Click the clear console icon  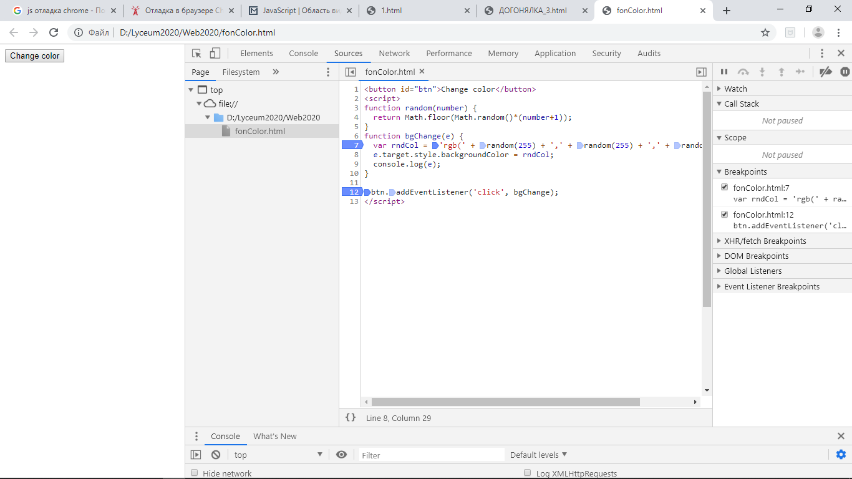216,455
